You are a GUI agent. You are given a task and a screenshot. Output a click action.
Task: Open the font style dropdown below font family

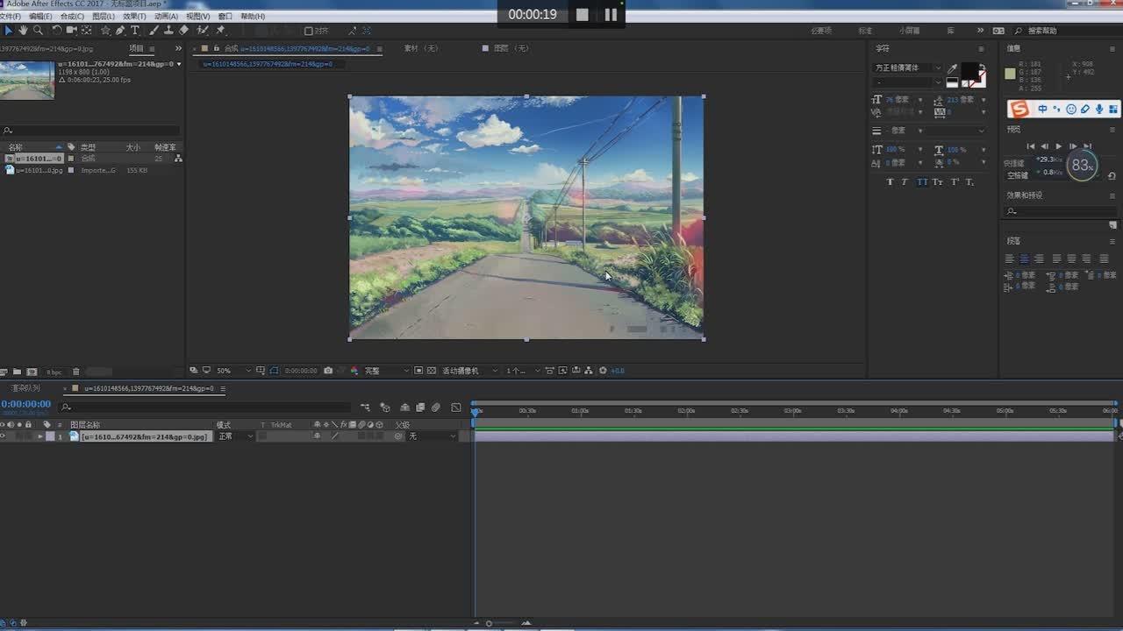(x=908, y=82)
